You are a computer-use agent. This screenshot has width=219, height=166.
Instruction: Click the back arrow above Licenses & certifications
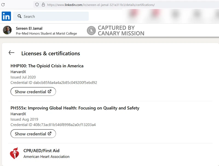click(x=11, y=53)
